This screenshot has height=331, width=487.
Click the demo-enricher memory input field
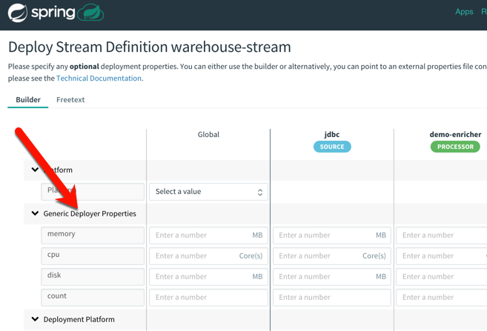(441, 235)
